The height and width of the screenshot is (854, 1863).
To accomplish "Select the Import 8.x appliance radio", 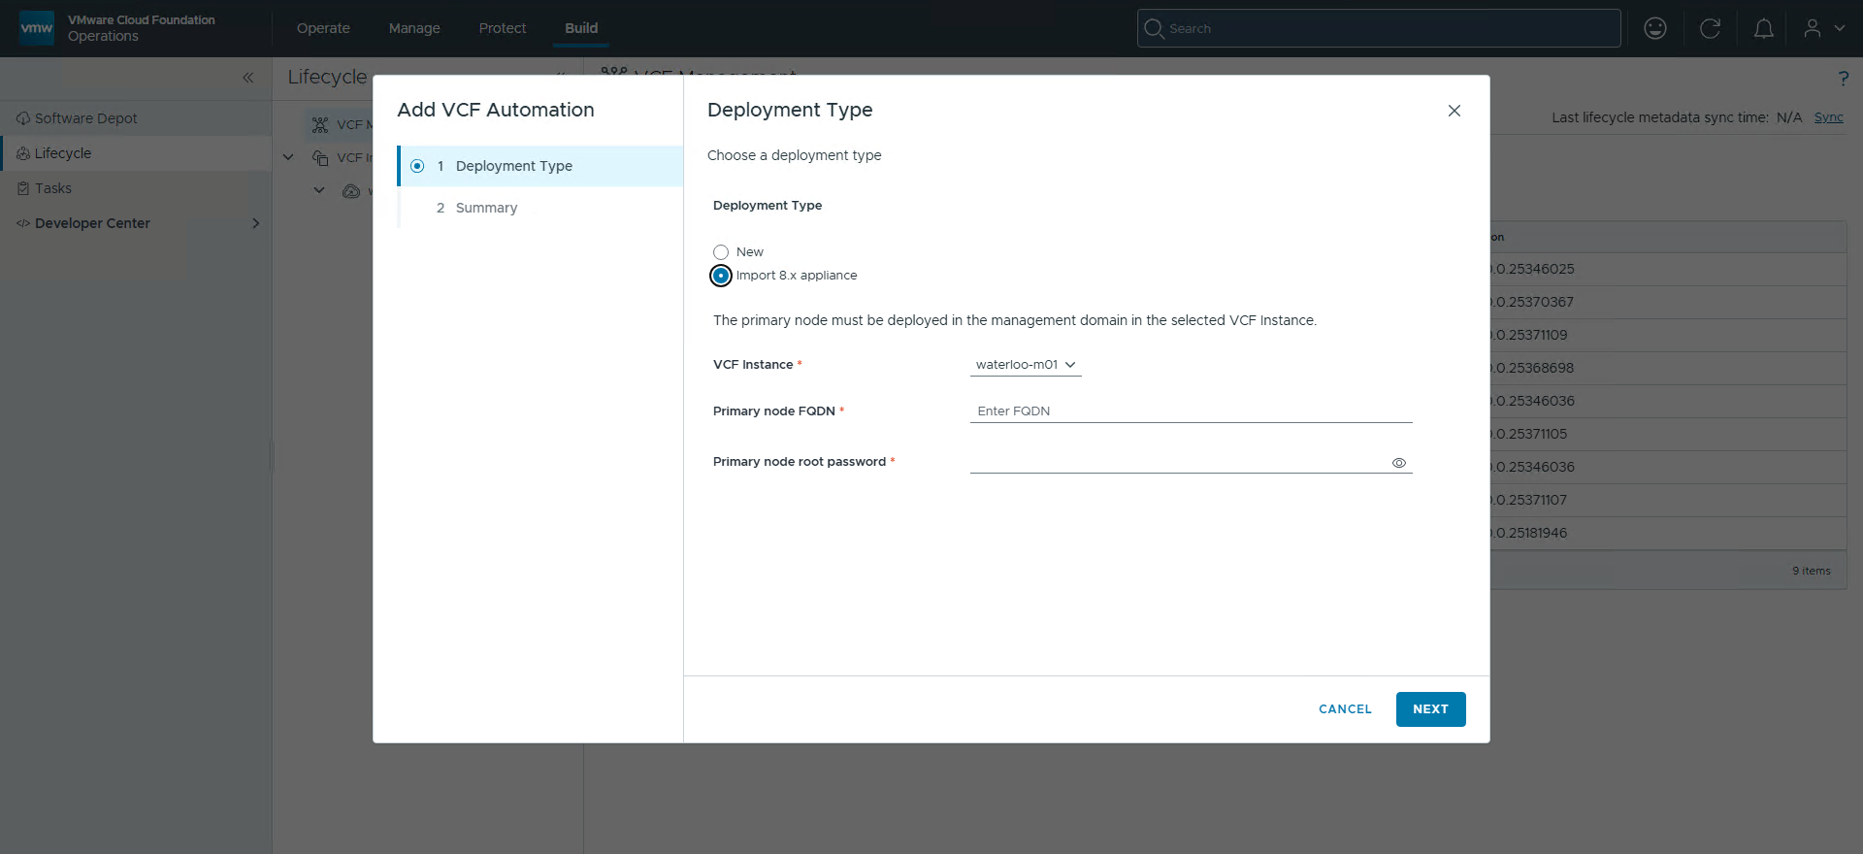I will pyautogui.click(x=721, y=276).
